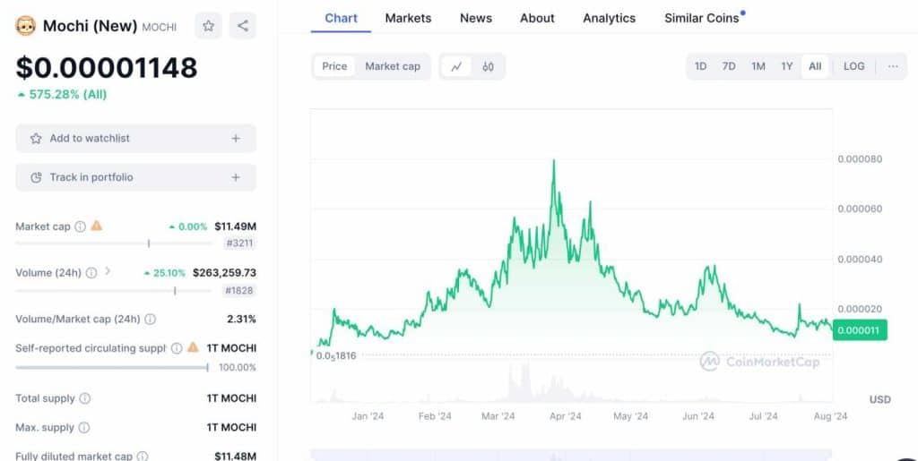Click Volume (24h) info icon

pos(91,273)
